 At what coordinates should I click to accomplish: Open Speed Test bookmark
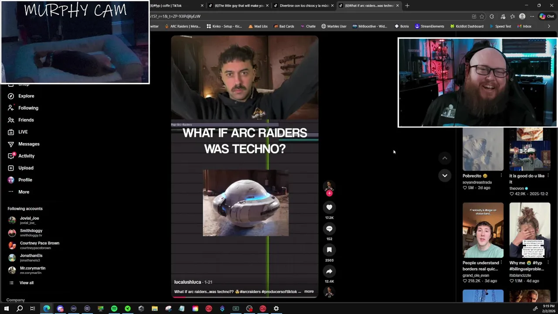pyautogui.click(x=500, y=26)
